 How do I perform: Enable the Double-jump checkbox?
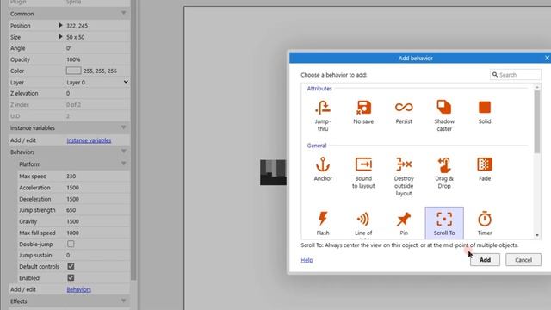point(71,244)
